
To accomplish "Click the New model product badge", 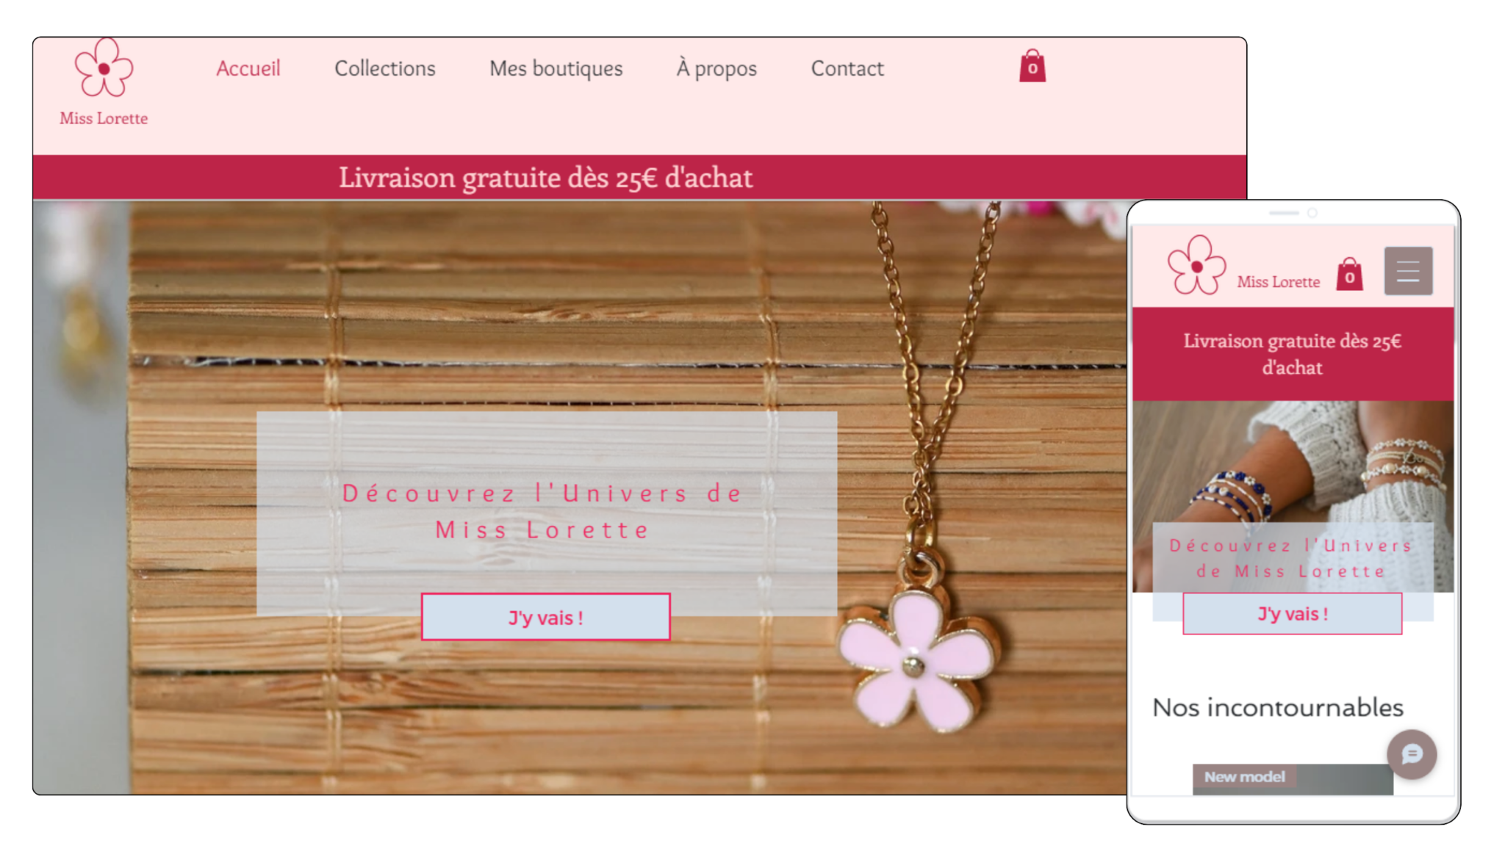I will point(1245,778).
